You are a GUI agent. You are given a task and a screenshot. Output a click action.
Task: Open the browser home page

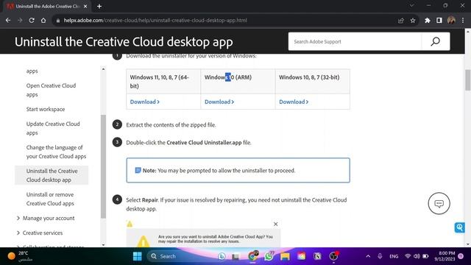click(x=43, y=21)
